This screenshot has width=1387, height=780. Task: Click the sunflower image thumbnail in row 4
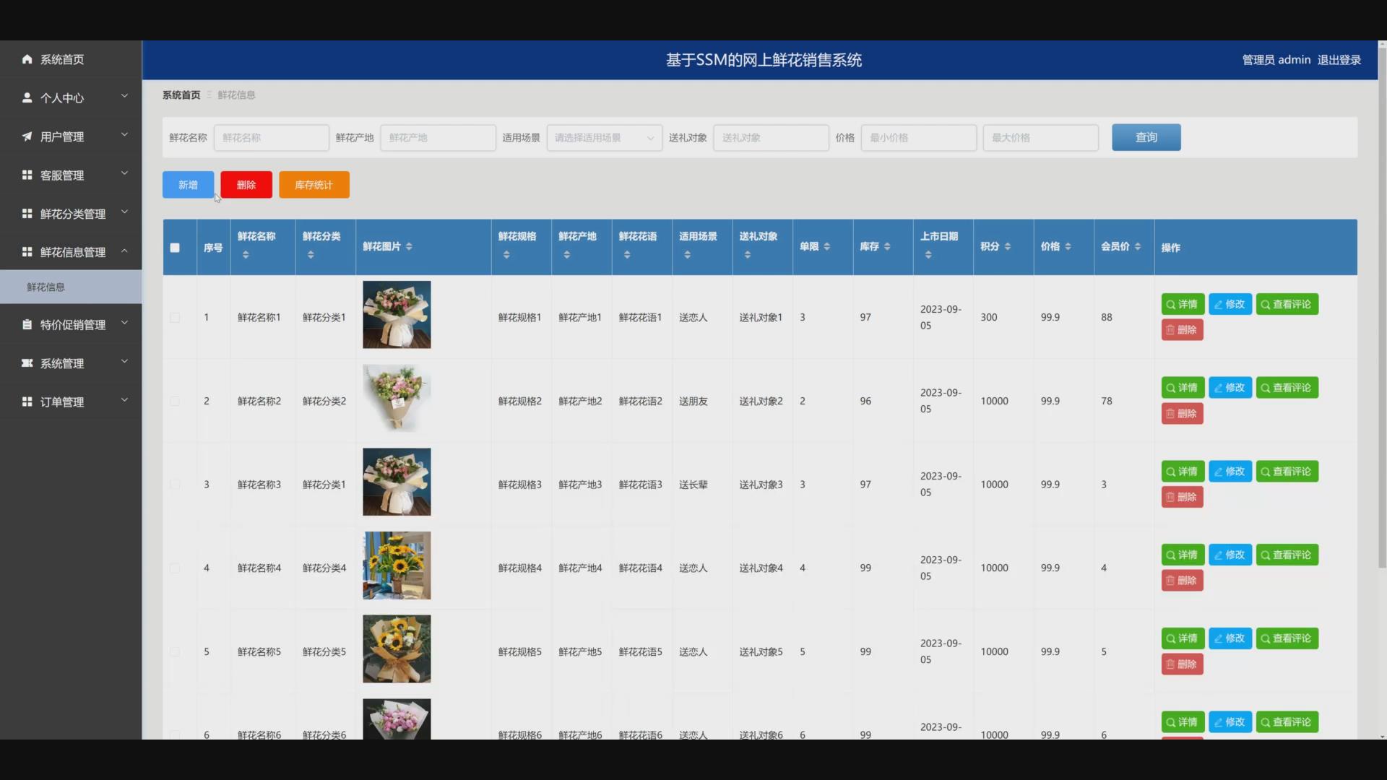pos(397,565)
